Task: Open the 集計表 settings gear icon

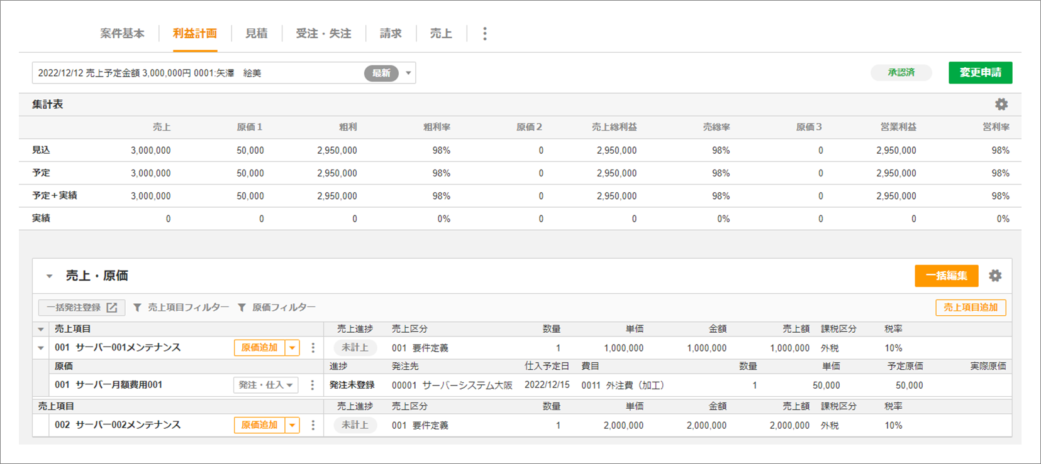Action: pyautogui.click(x=1001, y=104)
